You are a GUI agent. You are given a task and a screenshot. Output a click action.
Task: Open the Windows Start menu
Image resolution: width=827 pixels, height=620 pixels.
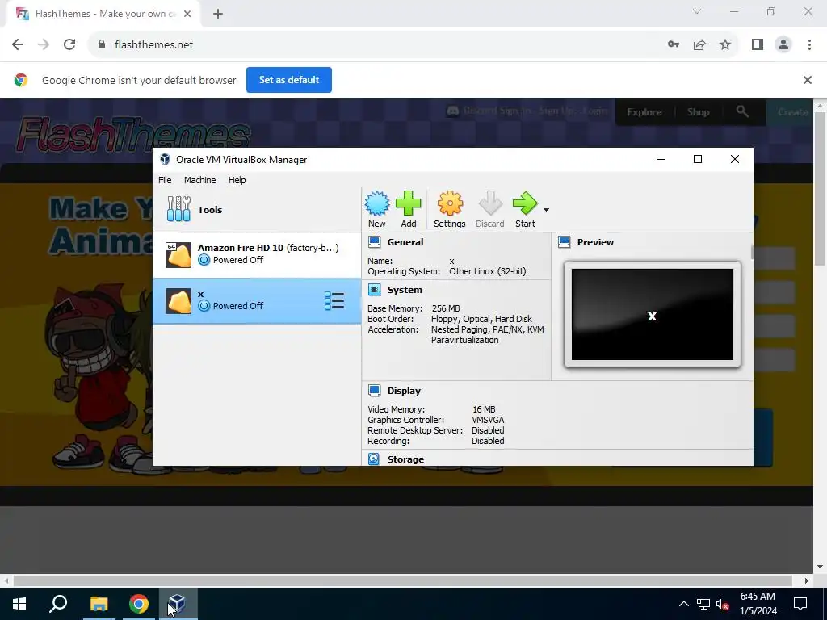pos(19,604)
